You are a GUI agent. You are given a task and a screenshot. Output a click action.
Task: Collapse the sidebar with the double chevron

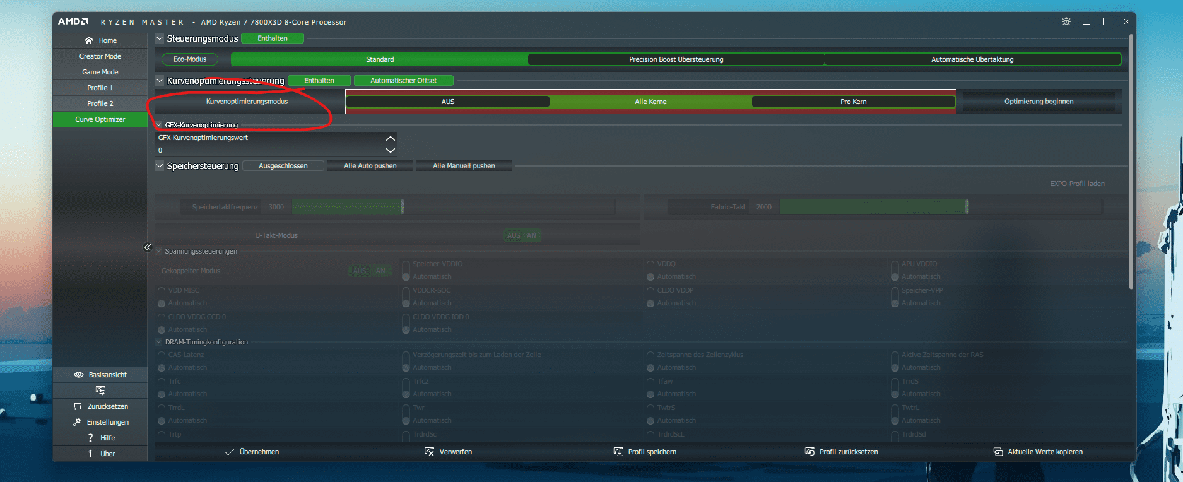point(148,247)
